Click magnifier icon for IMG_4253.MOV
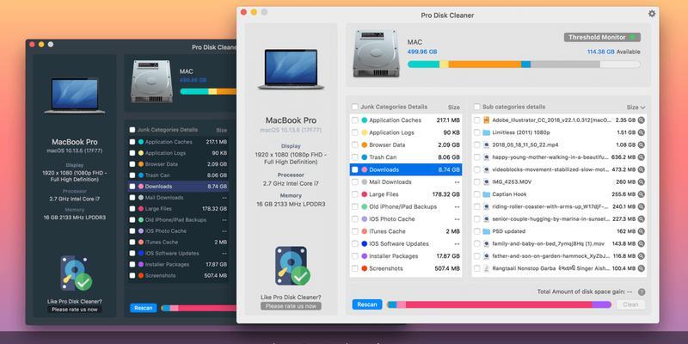 tap(641, 181)
